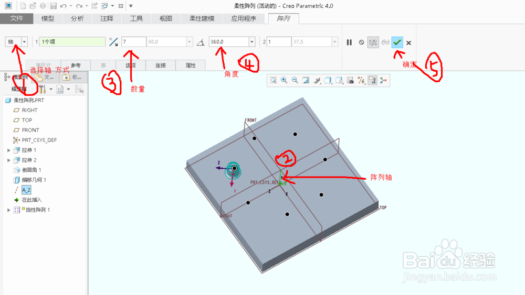Click the verify glasses preview icon
This screenshot has height=295, width=525.
(385, 42)
